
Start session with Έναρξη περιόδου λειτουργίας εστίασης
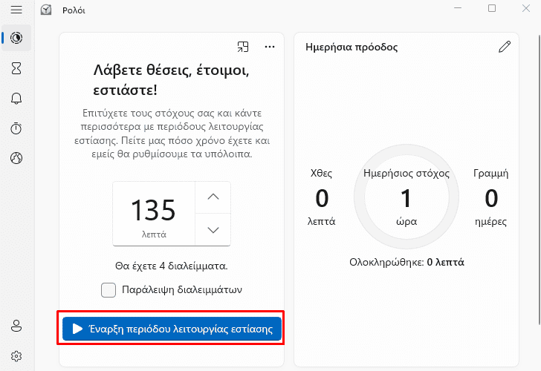pos(172,329)
